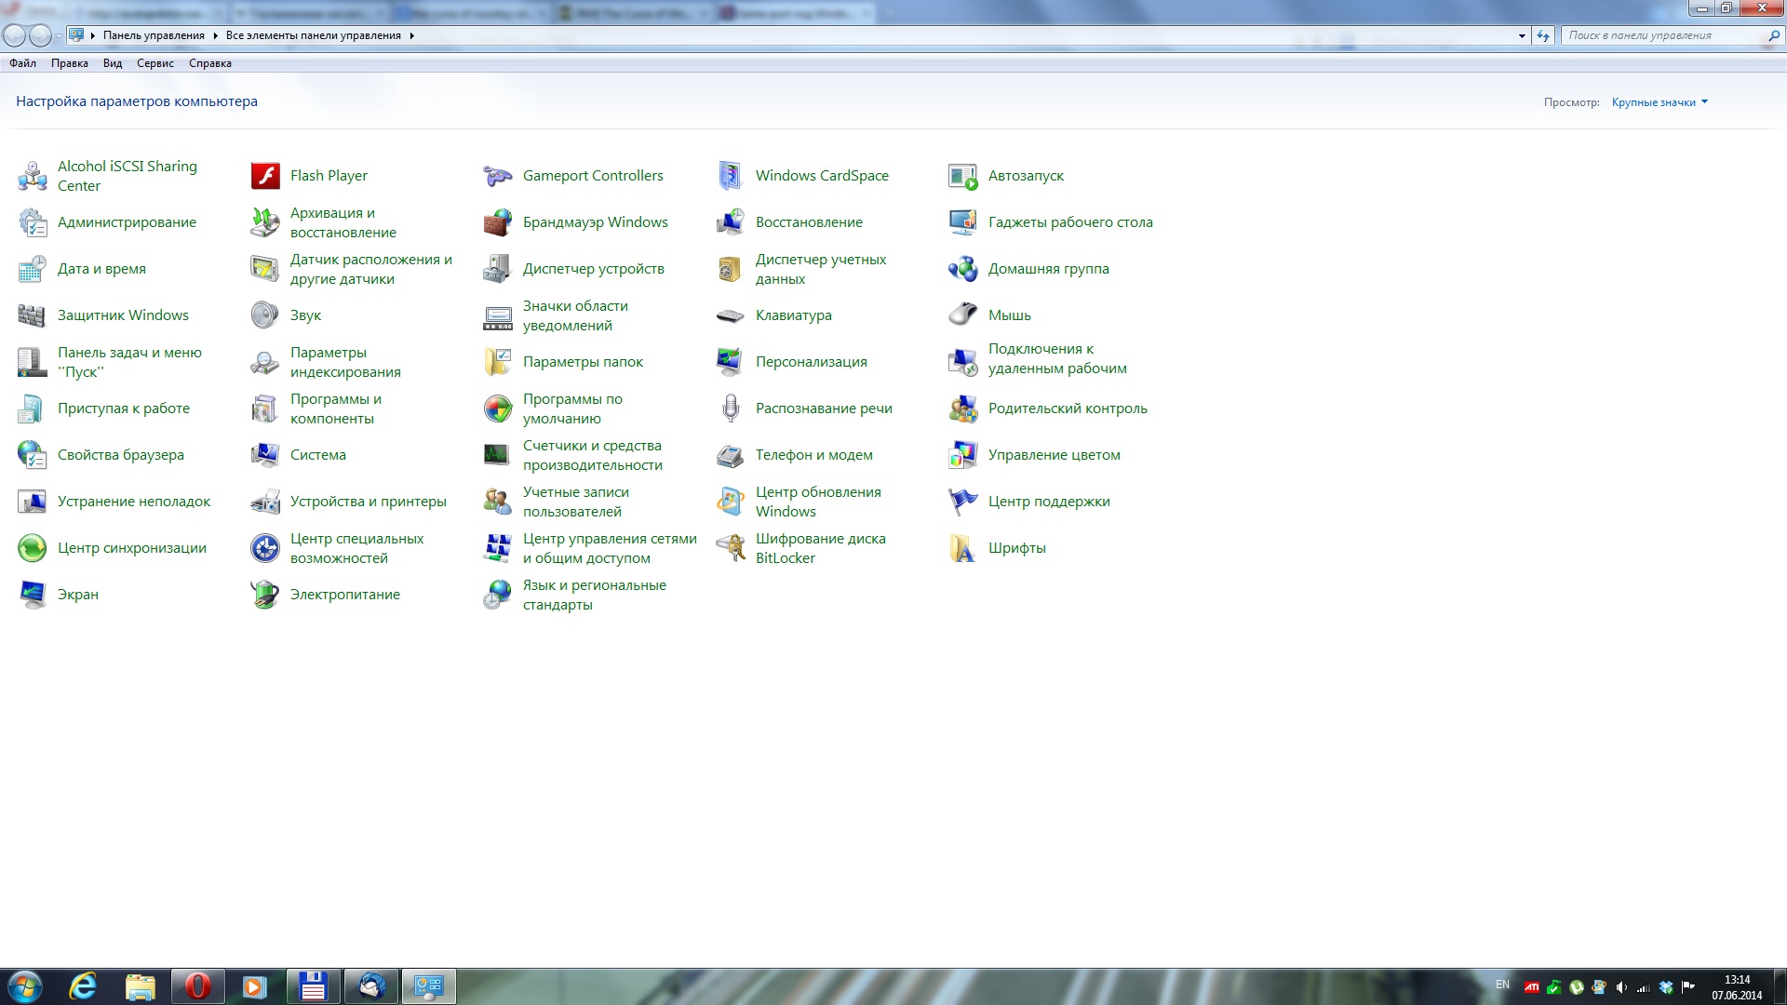Screen dimensions: 1787x1005
Task: Click the Звук speaker icon
Action: point(265,315)
